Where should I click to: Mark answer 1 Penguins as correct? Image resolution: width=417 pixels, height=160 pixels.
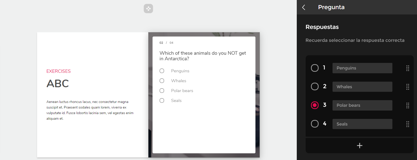point(315,68)
